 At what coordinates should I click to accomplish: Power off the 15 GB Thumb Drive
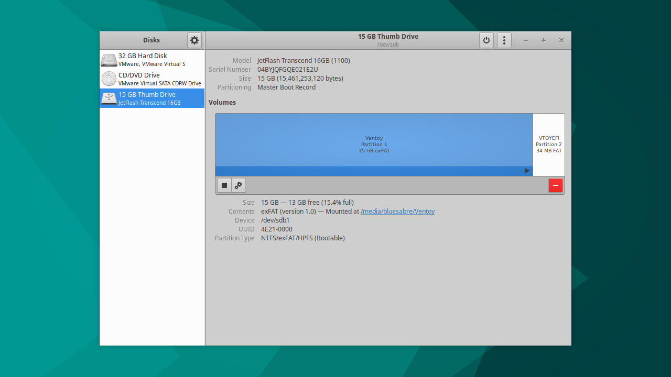486,40
